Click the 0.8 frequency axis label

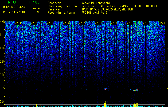point(2,75)
